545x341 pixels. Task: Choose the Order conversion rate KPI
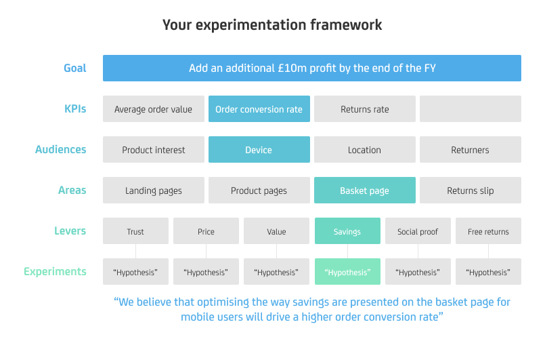tap(259, 109)
